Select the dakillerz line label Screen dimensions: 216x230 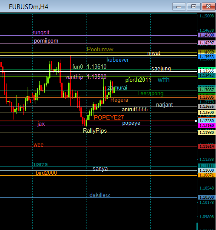100,195
